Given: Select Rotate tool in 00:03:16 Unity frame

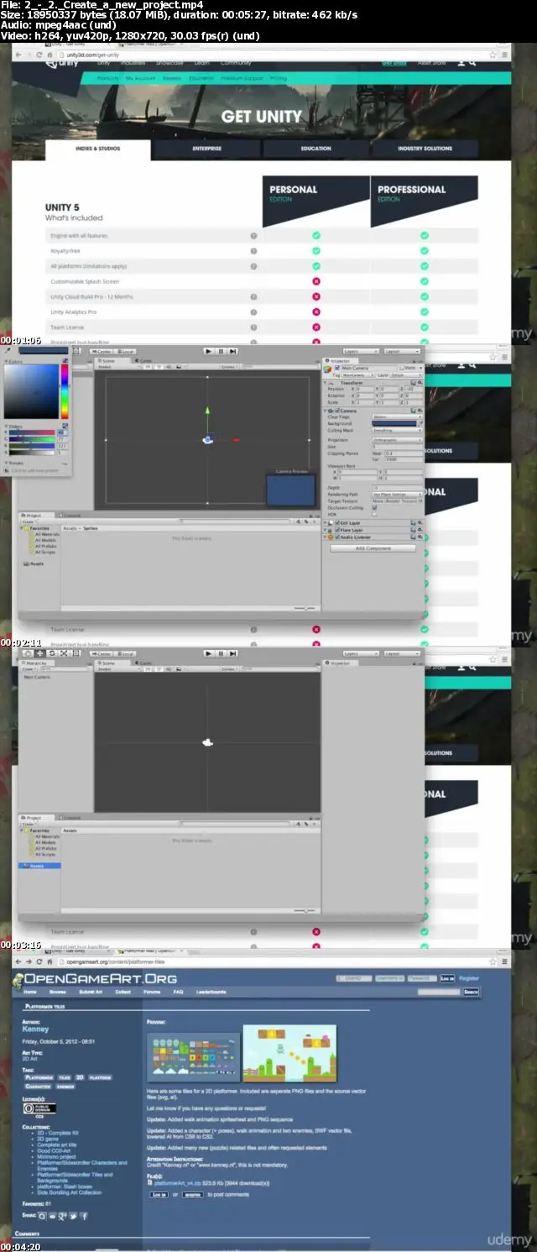Looking at the screenshot, I should point(51,652).
